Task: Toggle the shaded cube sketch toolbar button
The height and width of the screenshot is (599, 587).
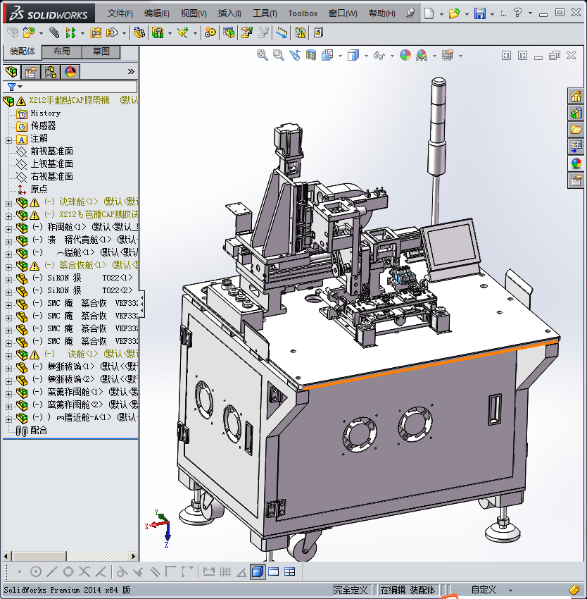Action: [258, 572]
